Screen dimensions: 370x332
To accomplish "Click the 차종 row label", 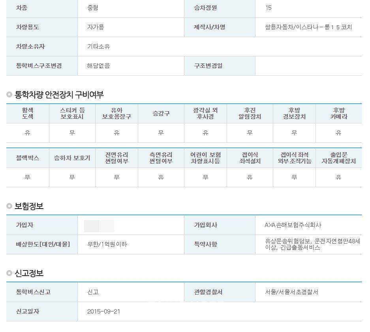I will click(x=22, y=8).
